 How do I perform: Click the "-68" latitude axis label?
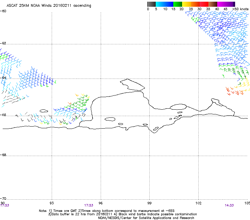pyautogui.click(x=3, y=155)
